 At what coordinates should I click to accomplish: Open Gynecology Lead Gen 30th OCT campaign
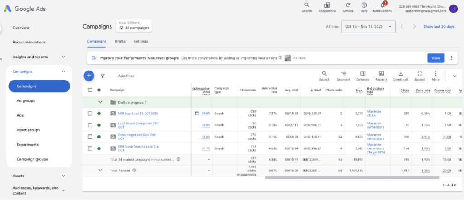click(137, 137)
